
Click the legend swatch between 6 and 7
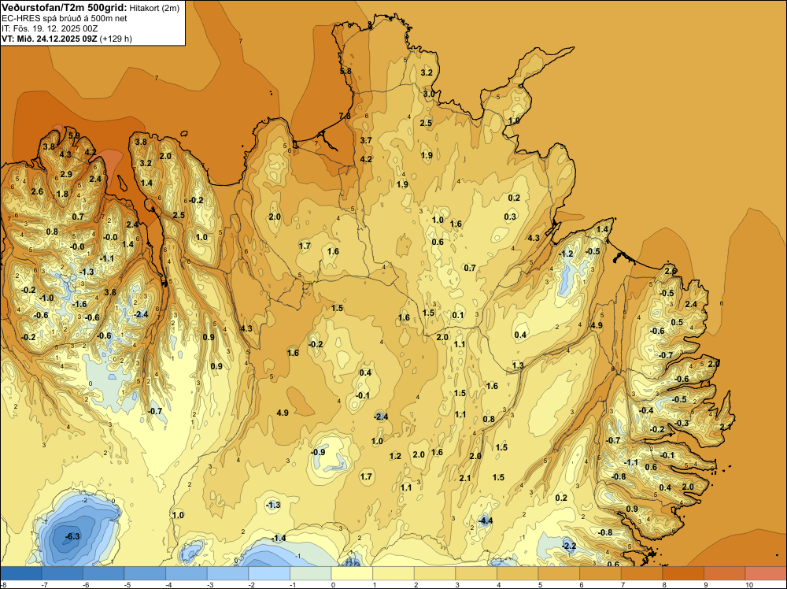pyautogui.click(x=600, y=573)
